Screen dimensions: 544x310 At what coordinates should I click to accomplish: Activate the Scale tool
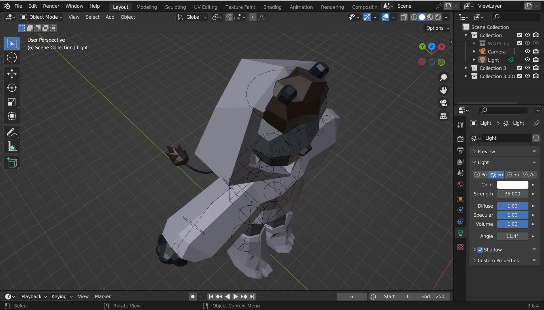(12, 102)
